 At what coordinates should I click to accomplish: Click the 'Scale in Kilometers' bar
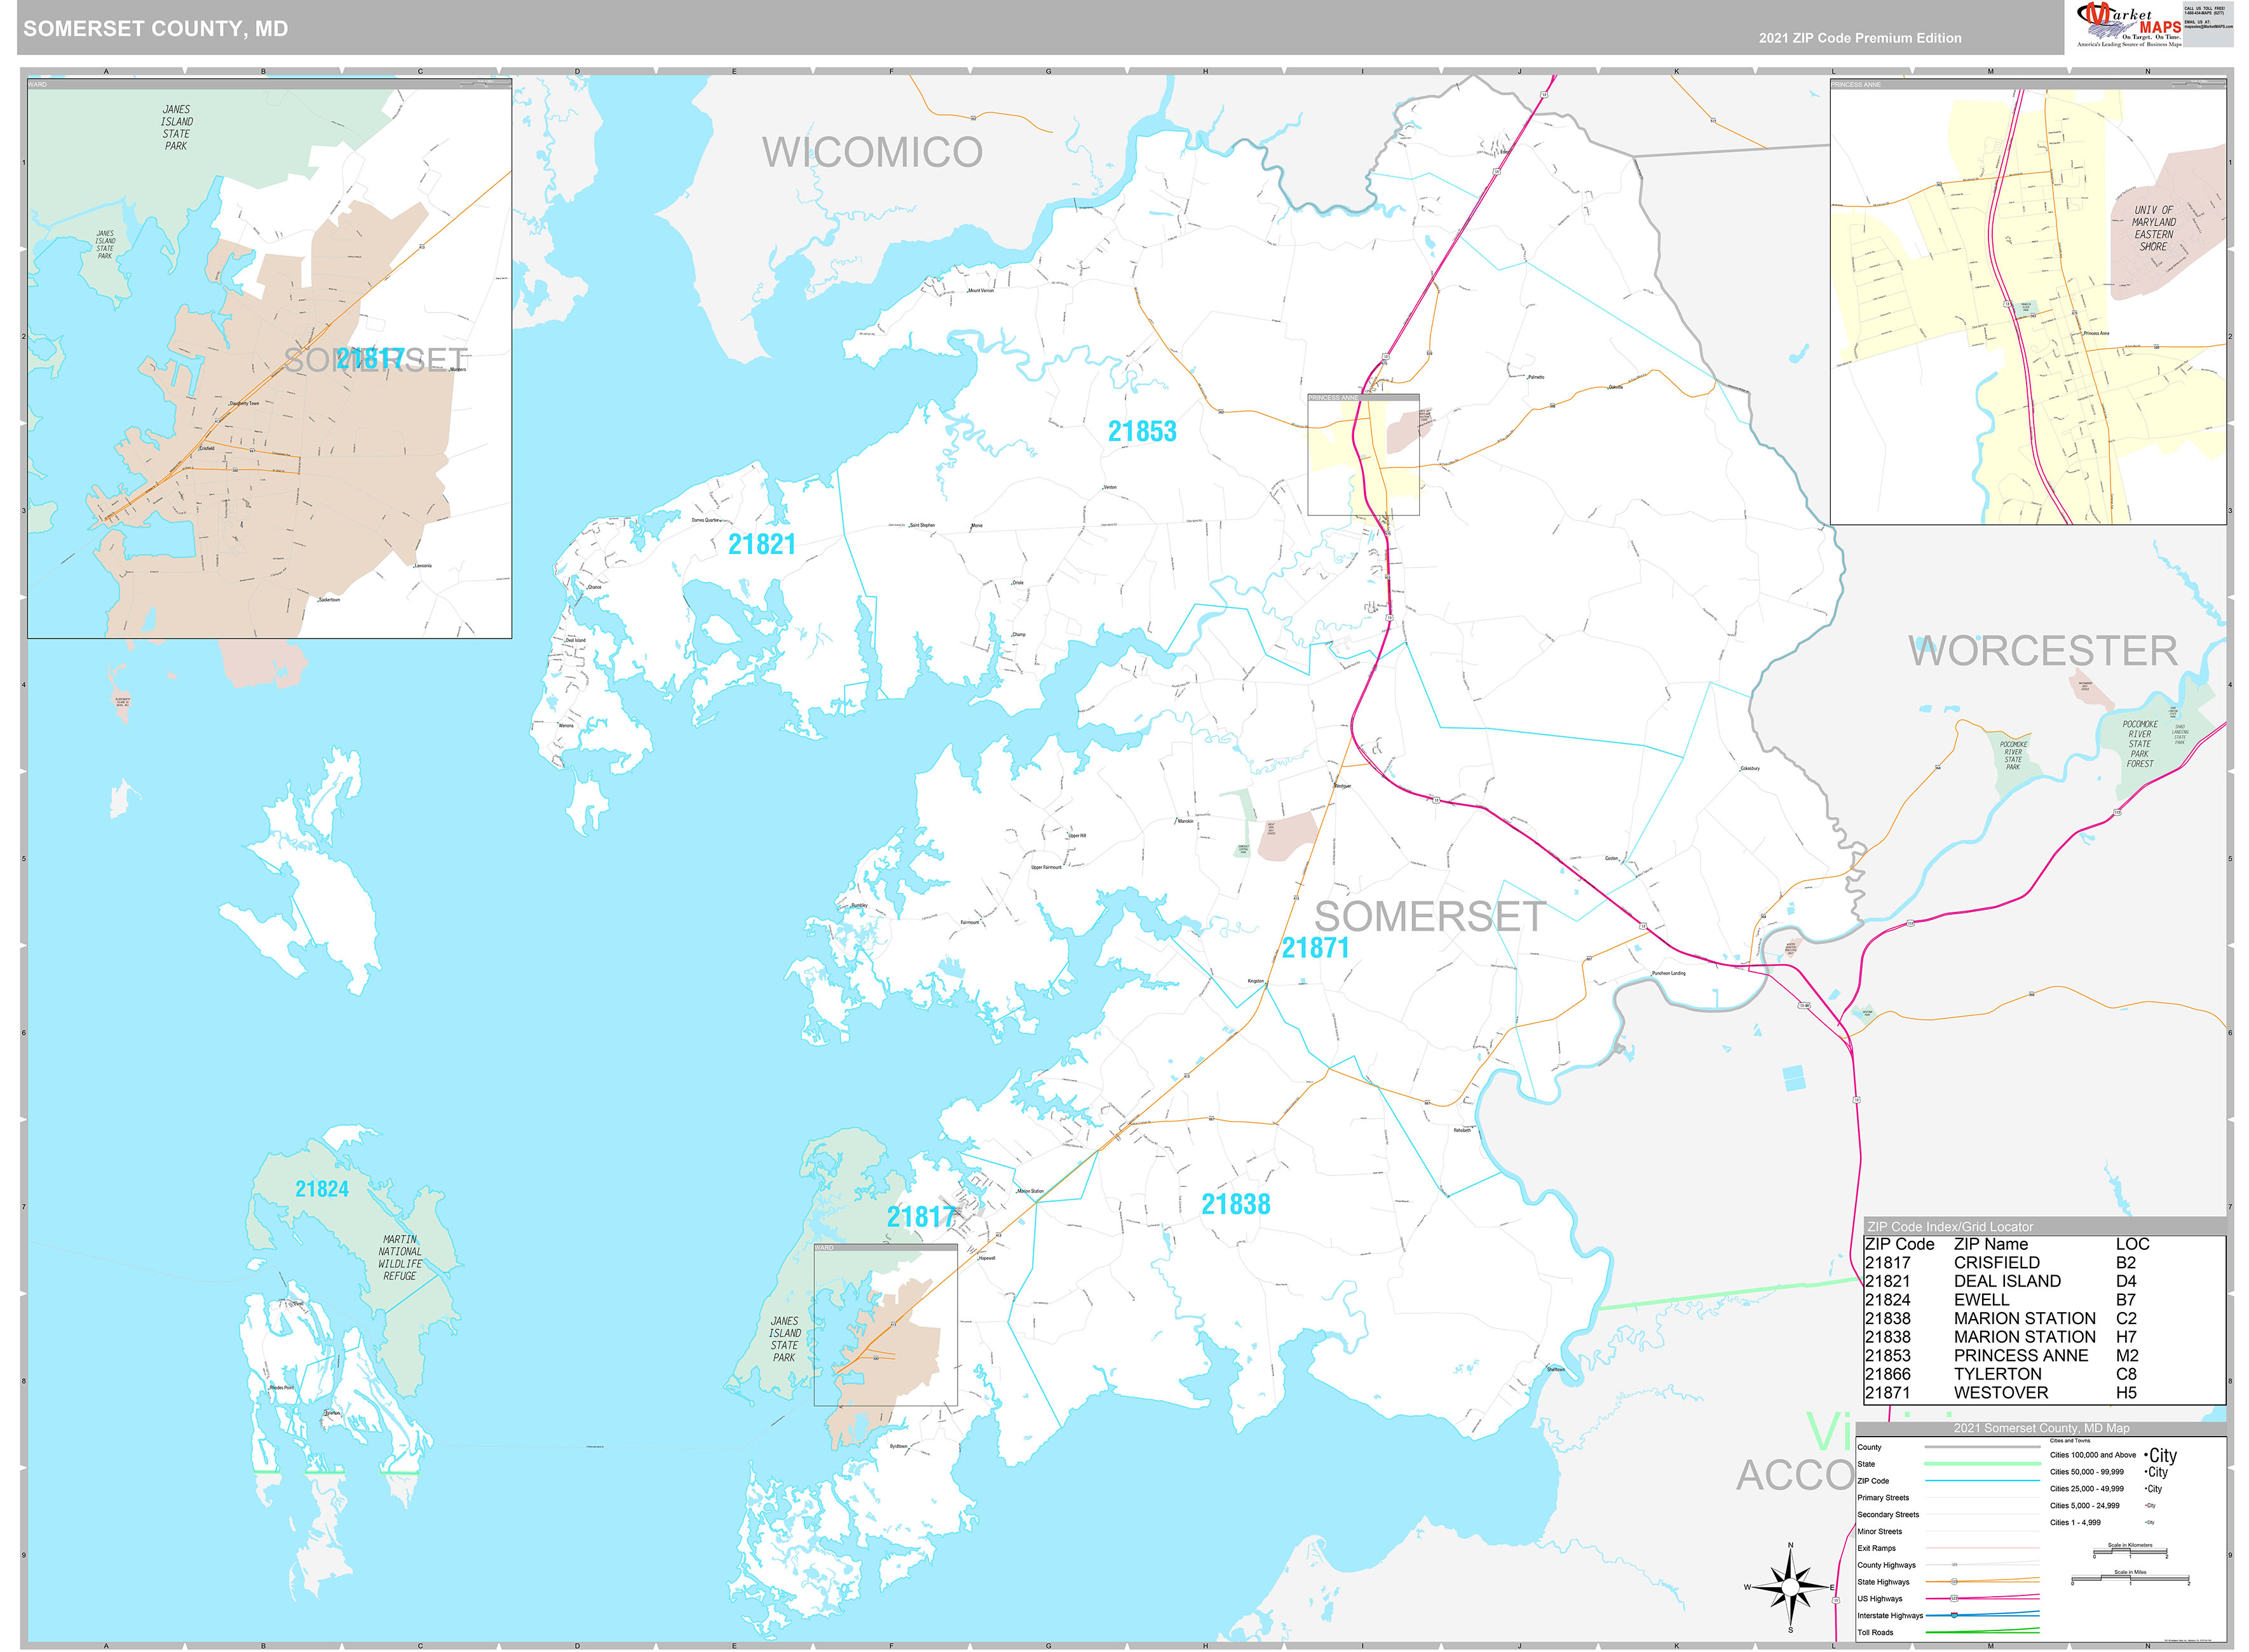[2130, 1552]
